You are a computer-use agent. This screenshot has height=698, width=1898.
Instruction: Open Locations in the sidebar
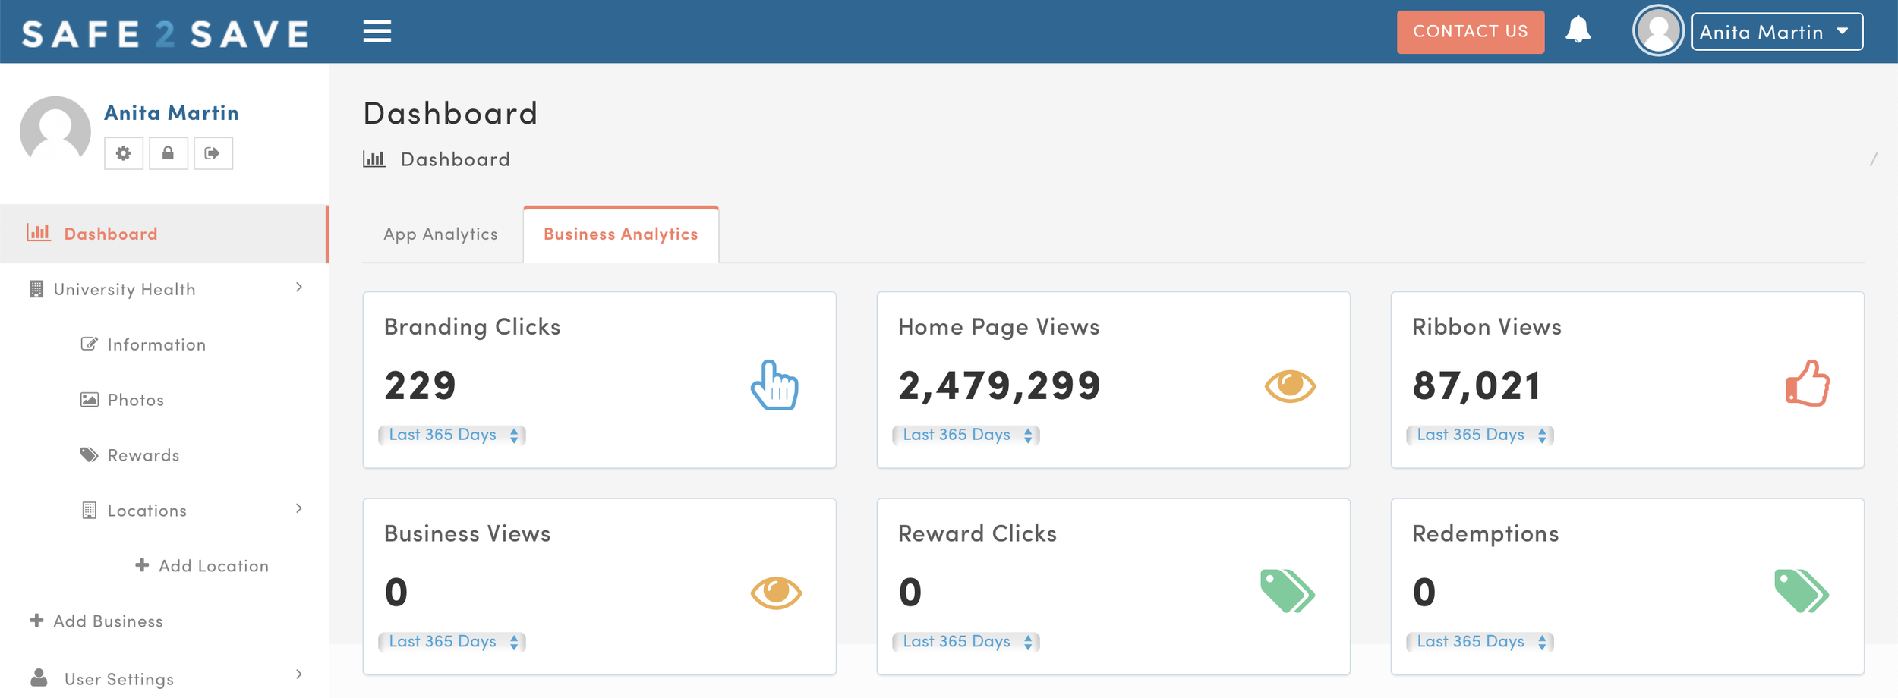point(147,511)
